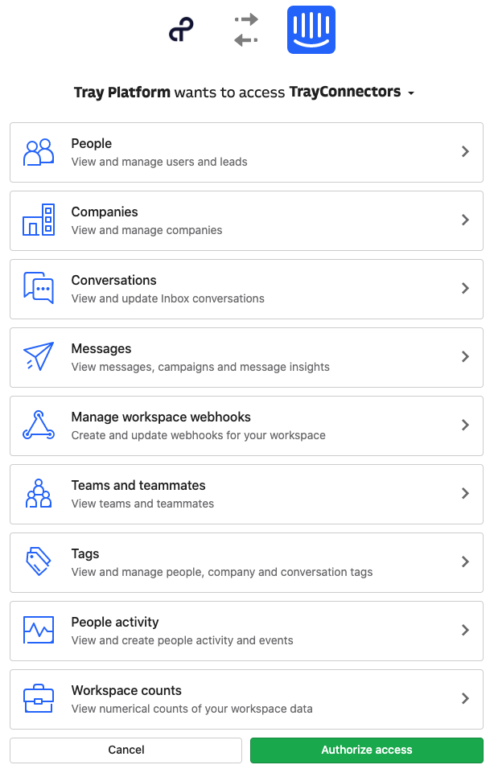Viewport: 494px width, 773px height.
Task: Click the Tags label icon
Action: pyautogui.click(x=39, y=561)
